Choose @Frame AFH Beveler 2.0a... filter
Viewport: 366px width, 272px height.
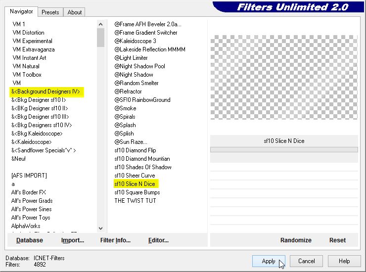click(148, 24)
